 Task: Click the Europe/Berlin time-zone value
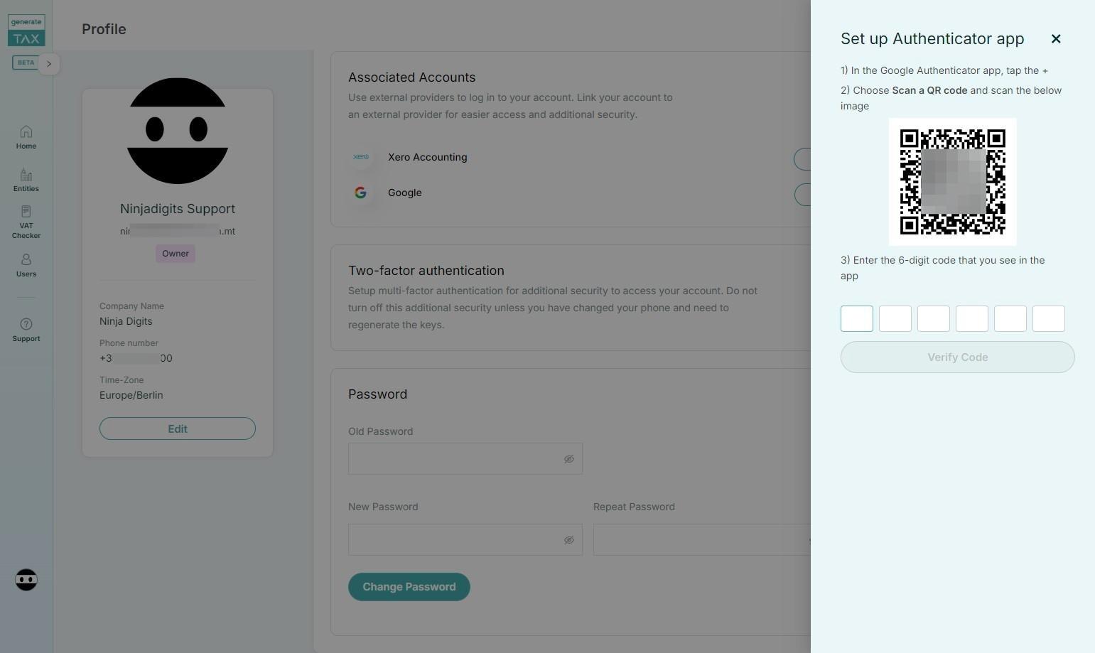(x=131, y=395)
